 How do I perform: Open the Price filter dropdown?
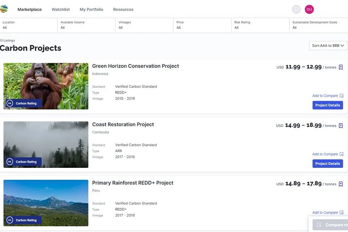(x=202, y=25)
